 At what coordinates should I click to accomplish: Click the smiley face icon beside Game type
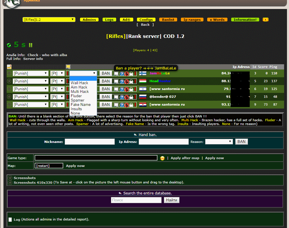pyautogui.click(x=162, y=158)
